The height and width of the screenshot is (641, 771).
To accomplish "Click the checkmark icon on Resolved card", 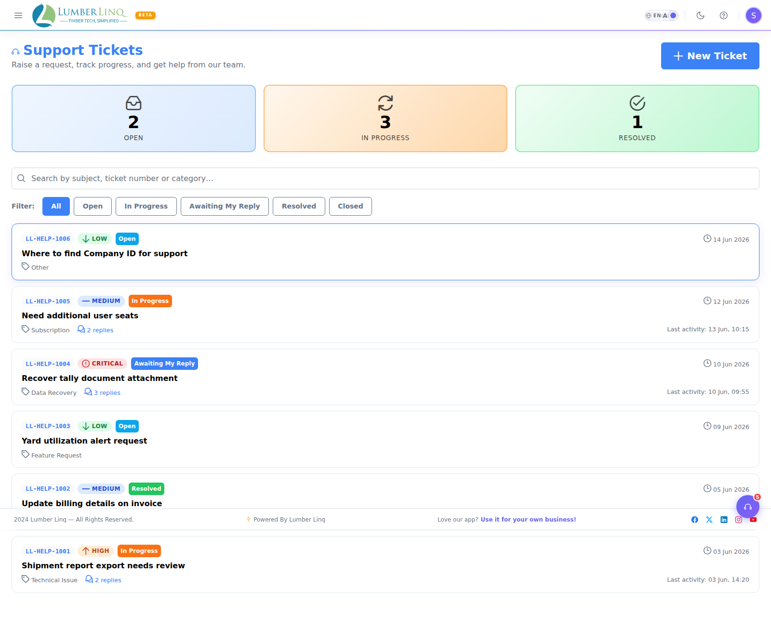I will 637,103.
